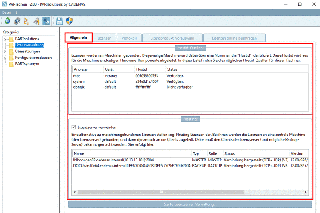Click the Nicht verfügbar status cell
320x213 pixels.
[180, 87]
